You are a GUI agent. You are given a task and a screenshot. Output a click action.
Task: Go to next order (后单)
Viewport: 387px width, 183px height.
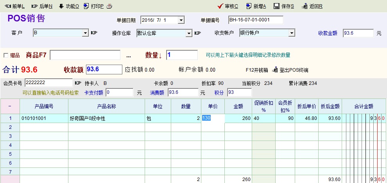[41, 6]
